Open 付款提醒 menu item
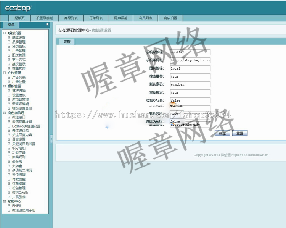This screenshot has height=228, width=286. 19,179
